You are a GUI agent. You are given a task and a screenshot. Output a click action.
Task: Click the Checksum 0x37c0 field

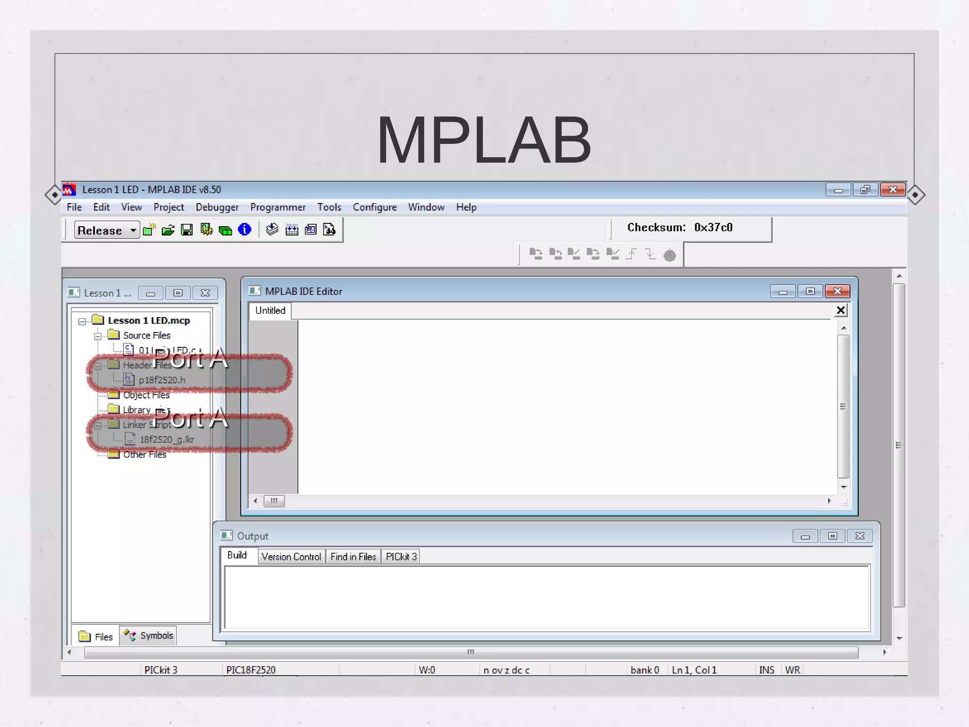(x=680, y=228)
